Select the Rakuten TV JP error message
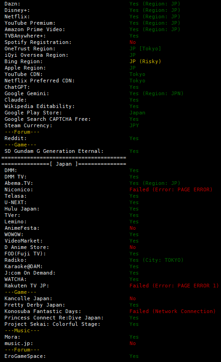This screenshot has width=221, height=362. pyautogui.click(x=174, y=286)
